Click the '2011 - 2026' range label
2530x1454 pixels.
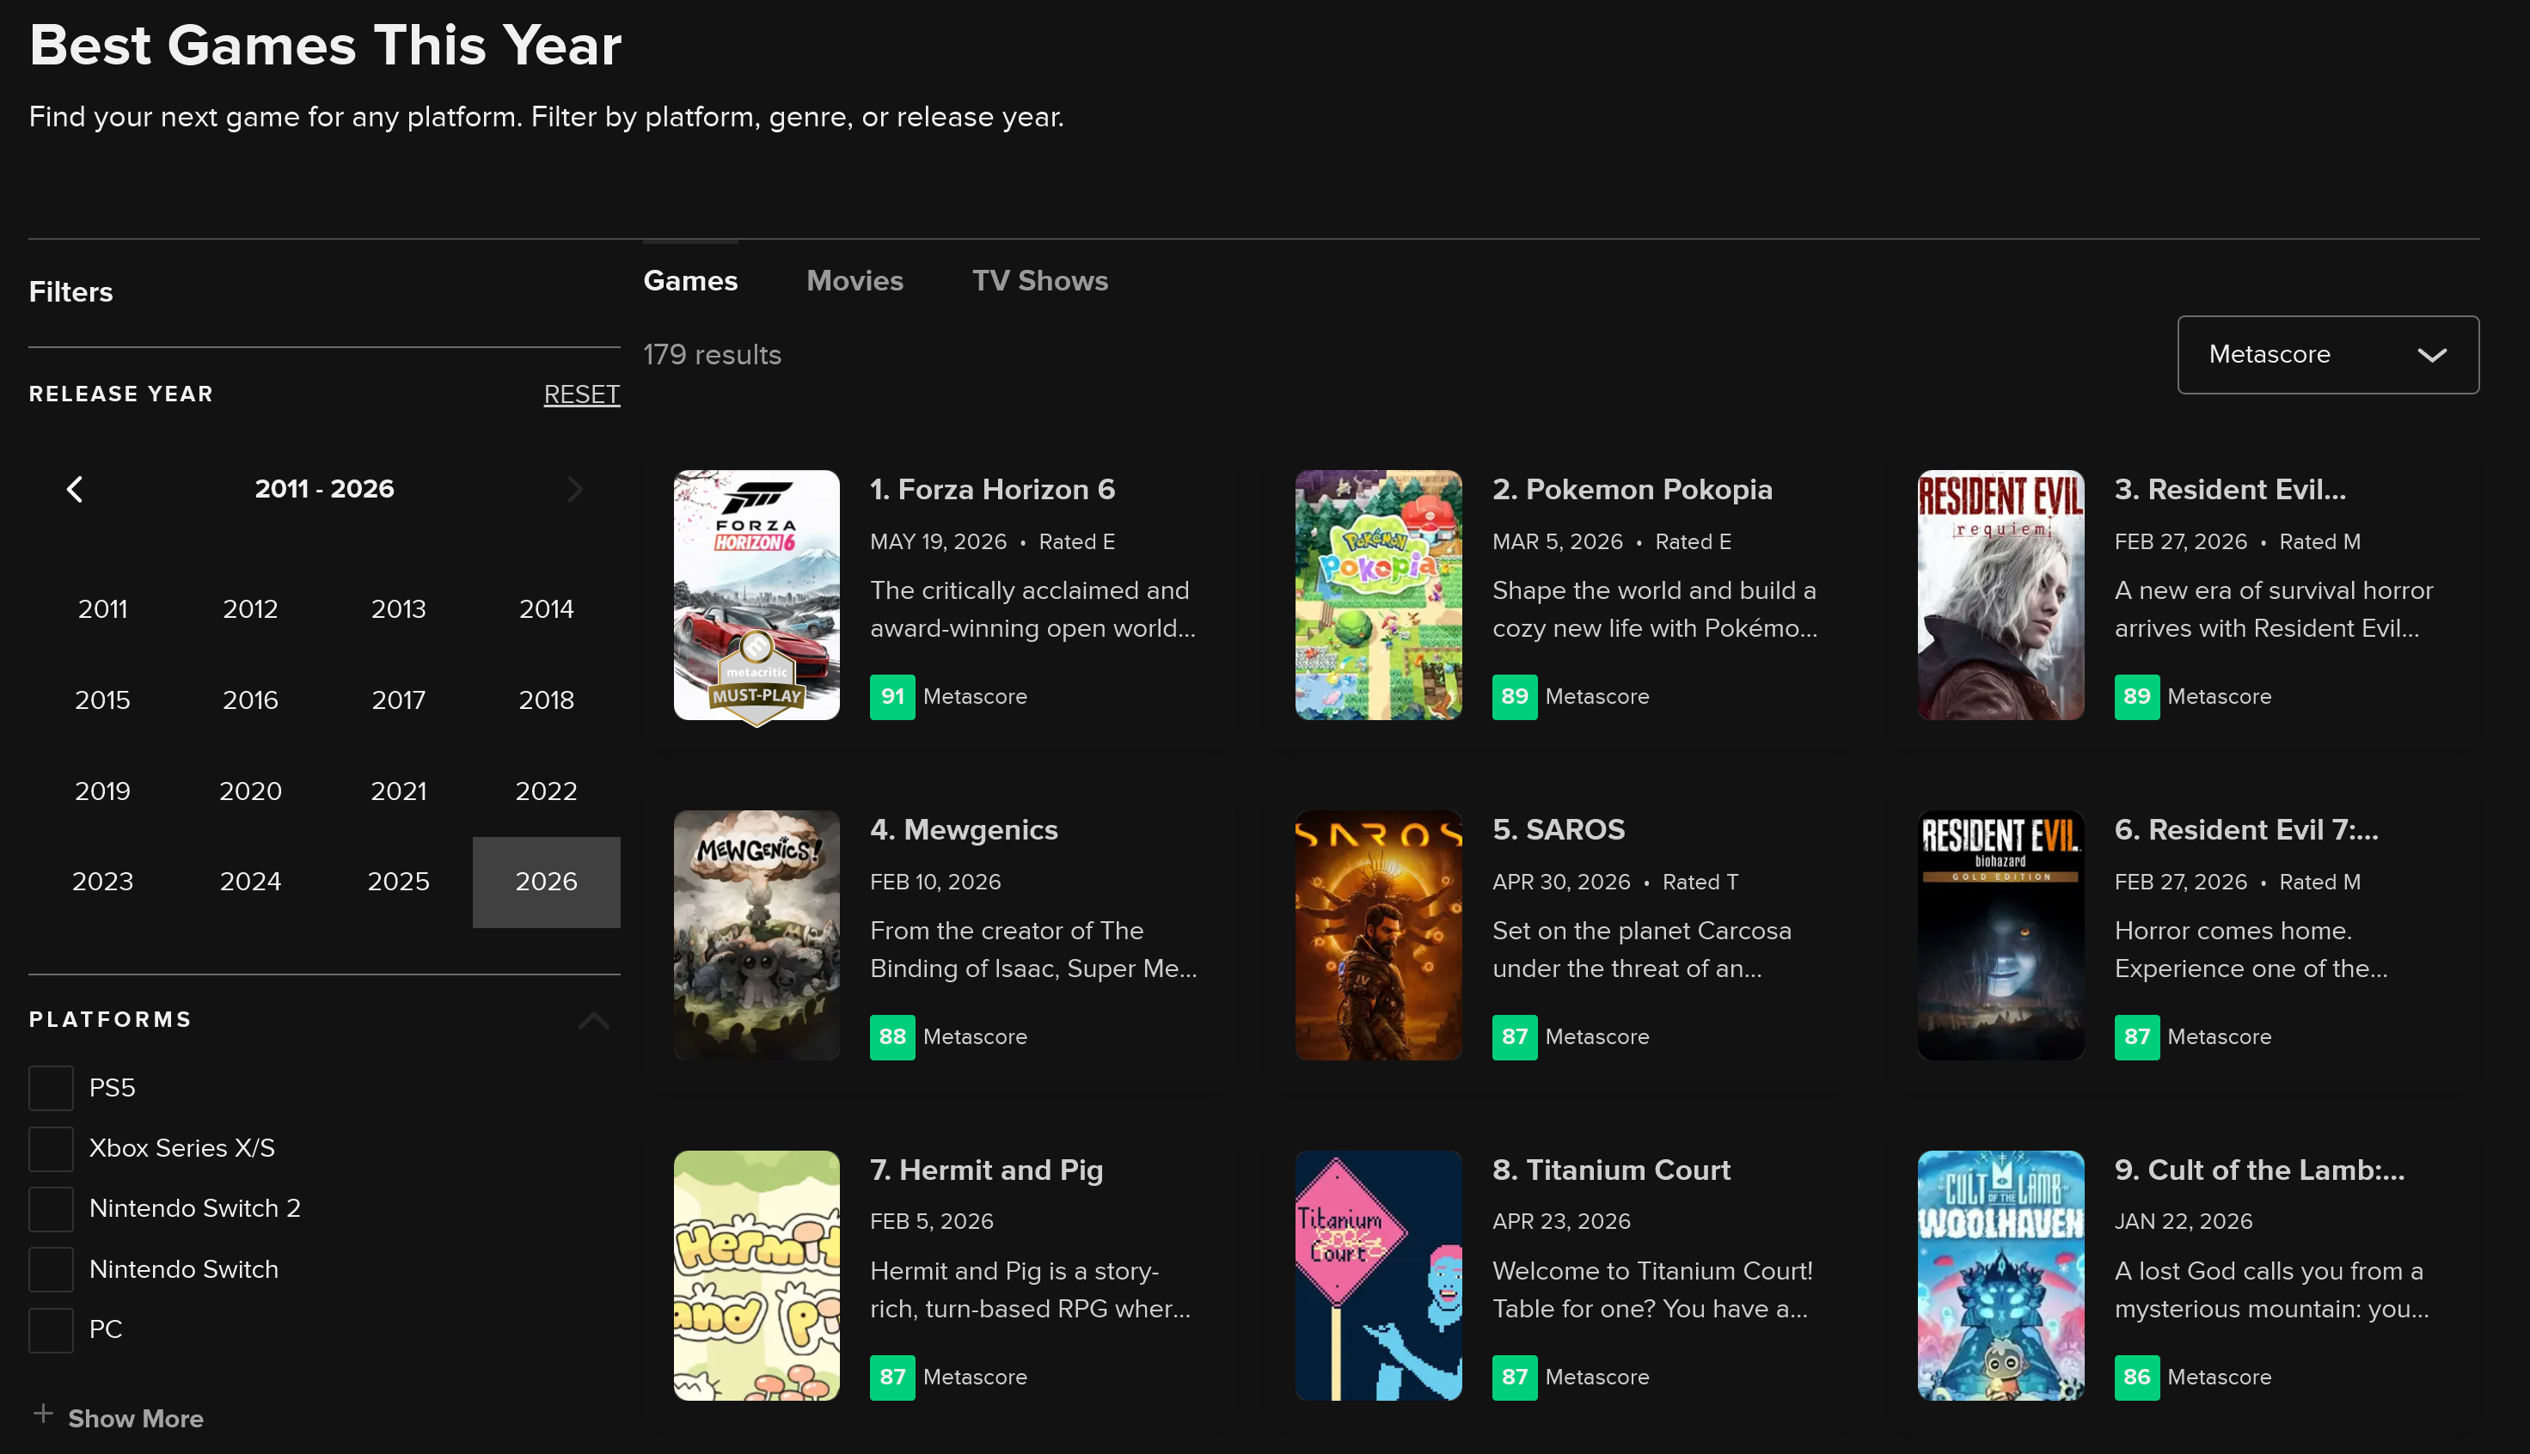[325, 489]
